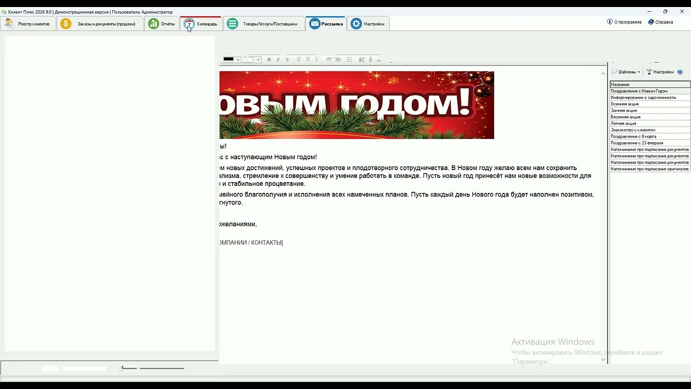Click the New Year banner image

(x=356, y=105)
